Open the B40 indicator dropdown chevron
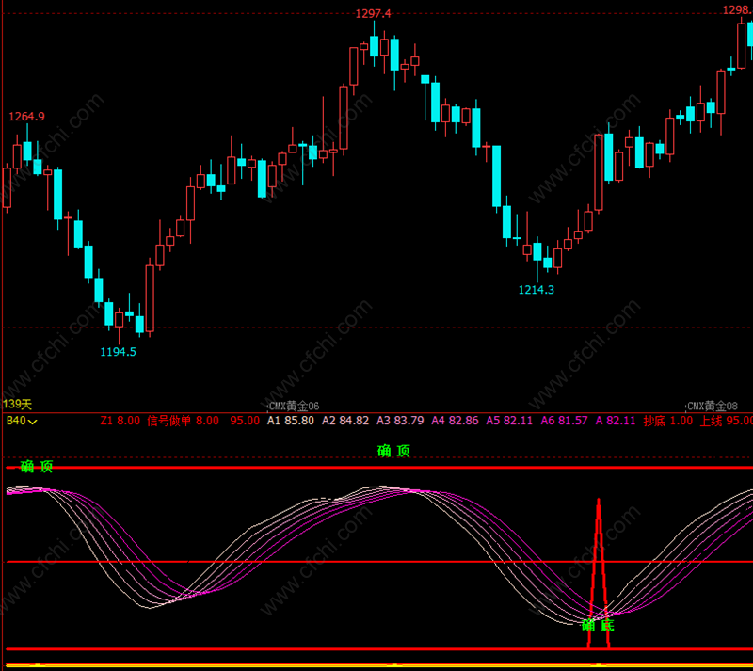Screen dimensions: 753x671 point(33,422)
